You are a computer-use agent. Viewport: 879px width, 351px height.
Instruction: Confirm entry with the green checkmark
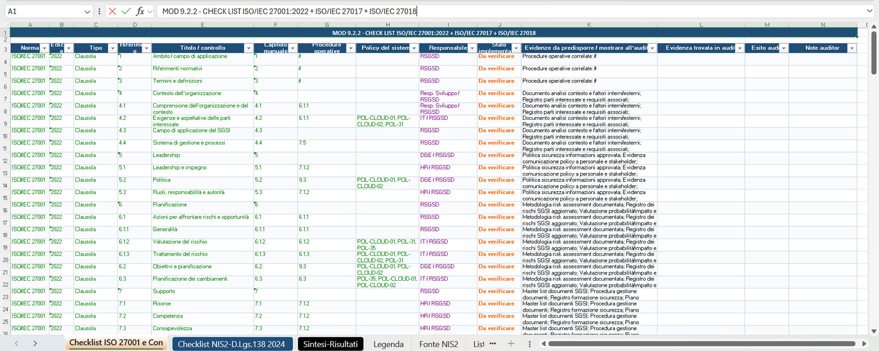tap(126, 11)
